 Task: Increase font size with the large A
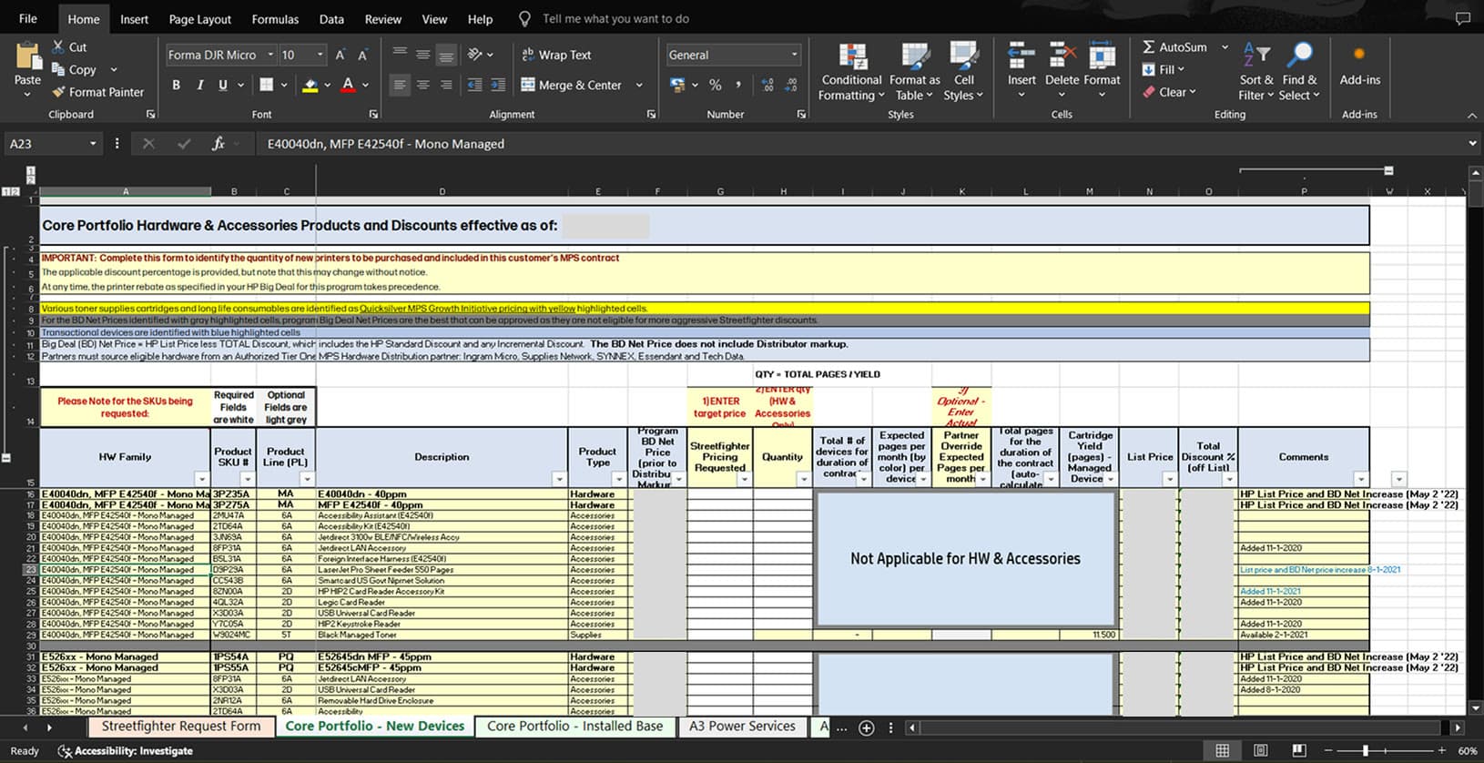340,55
